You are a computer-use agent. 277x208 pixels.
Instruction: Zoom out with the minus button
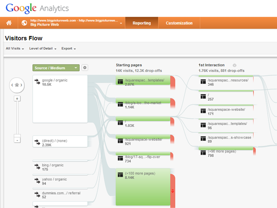click(x=17, y=140)
